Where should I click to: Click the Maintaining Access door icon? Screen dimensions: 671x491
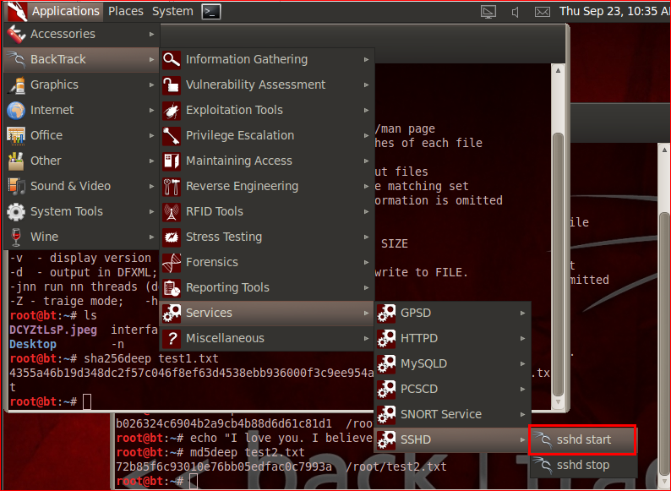click(x=172, y=161)
